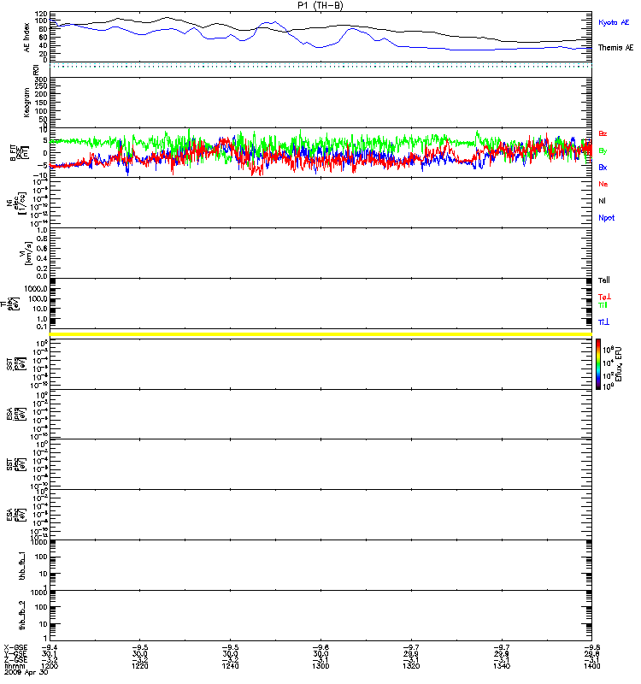The height and width of the screenshot is (684, 641).
Task: Select the AE Index axis label
Action: (x=27, y=38)
